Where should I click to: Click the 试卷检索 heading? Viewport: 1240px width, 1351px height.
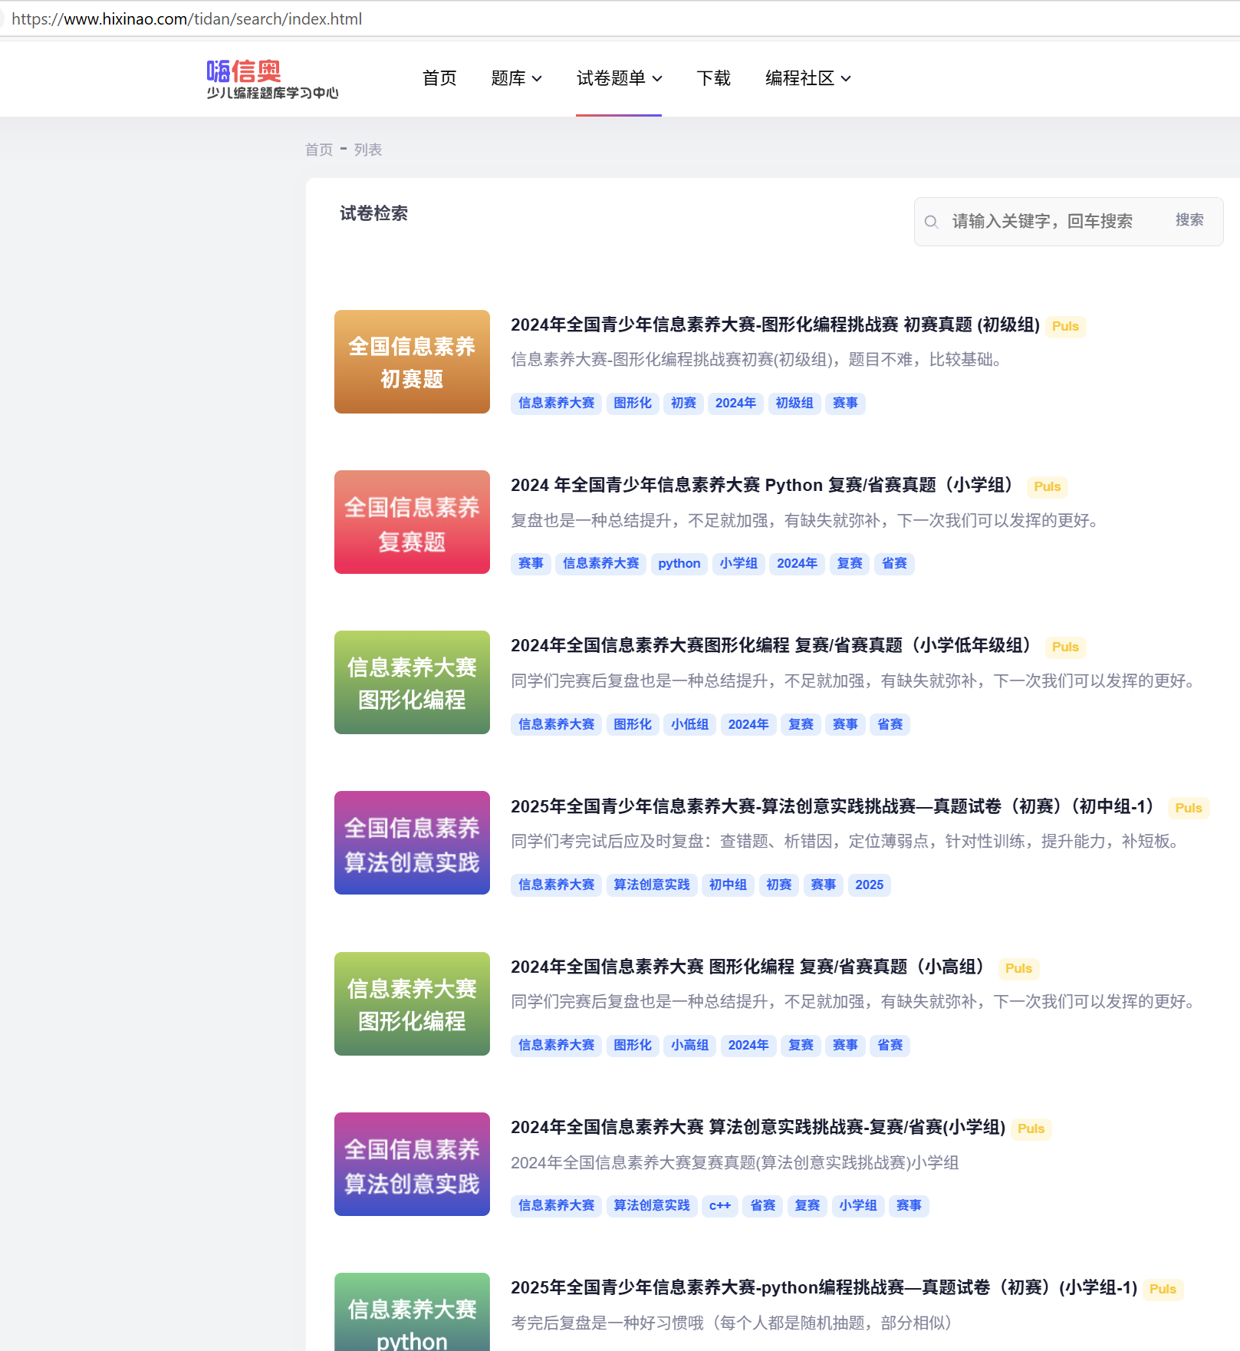(x=374, y=213)
